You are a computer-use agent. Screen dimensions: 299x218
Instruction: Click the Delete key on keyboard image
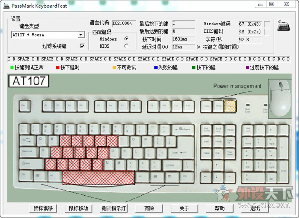(x=206, y=154)
